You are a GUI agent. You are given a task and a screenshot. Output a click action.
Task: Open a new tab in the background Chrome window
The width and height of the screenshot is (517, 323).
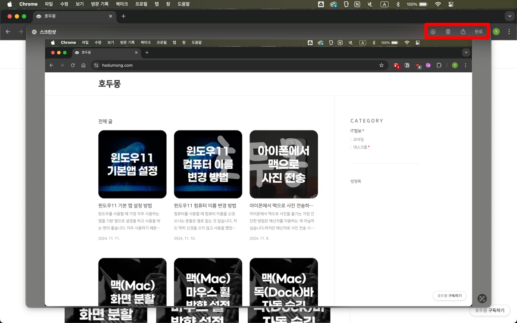point(124,16)
